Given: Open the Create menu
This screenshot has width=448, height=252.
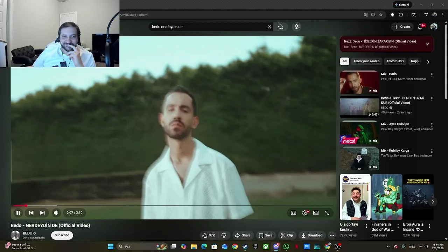Looking at the screenshot, I should (402, 27).
